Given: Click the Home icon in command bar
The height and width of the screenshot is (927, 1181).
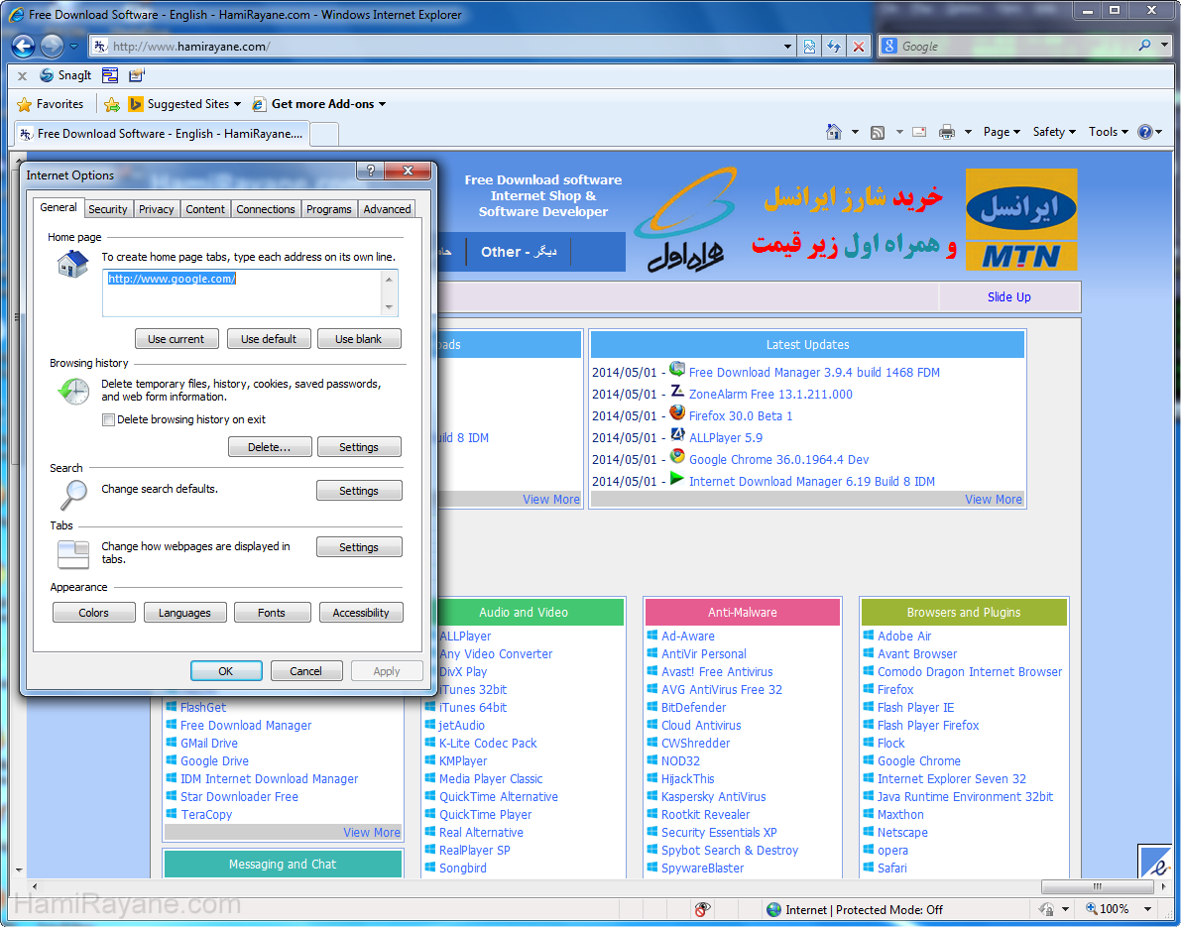Looking at the screenshot, I should coord(833,132).
